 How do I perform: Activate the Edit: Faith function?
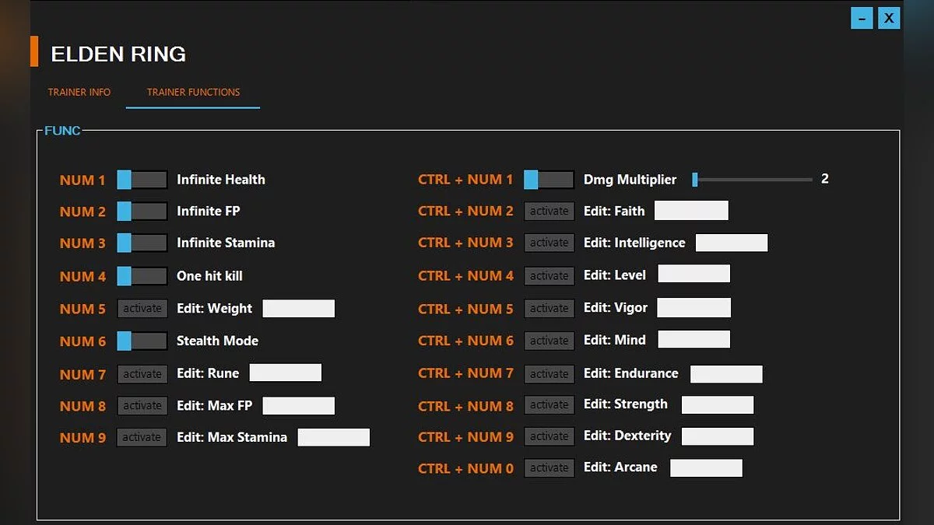pos(549,211)
